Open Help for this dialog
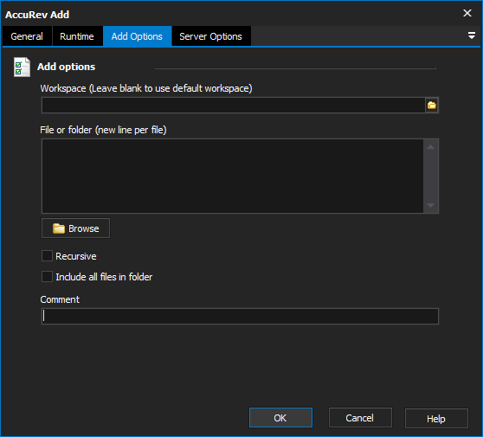The image size is (483, 437). [436, 418]
